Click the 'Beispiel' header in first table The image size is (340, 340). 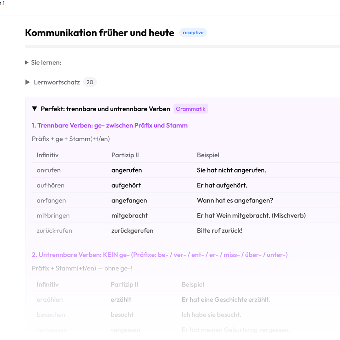pos(208,155)
